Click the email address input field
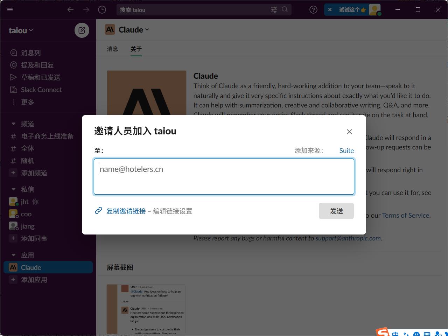The height and width of the screenshot is (336, 448). coord(224,176)
